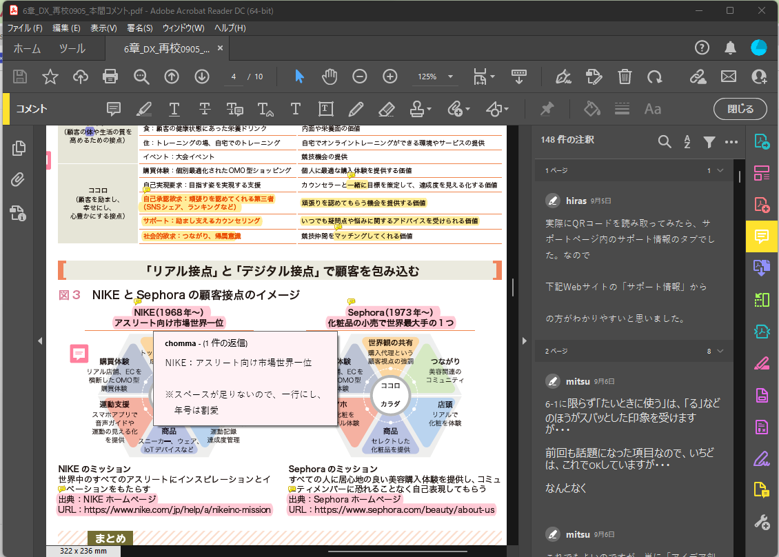
Task: Click the delete trash icon
Action: pyautogui.click(x=625, y=77)
